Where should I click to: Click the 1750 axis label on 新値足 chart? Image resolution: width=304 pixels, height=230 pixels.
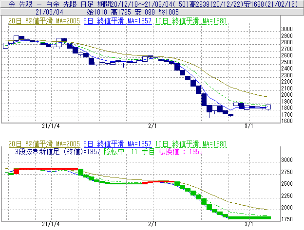coord(287,219)
